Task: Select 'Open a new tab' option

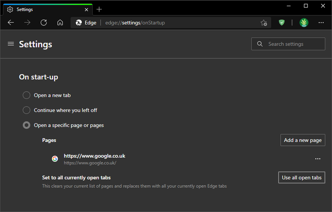Action: pyautogui.click(x=27, y=95)
